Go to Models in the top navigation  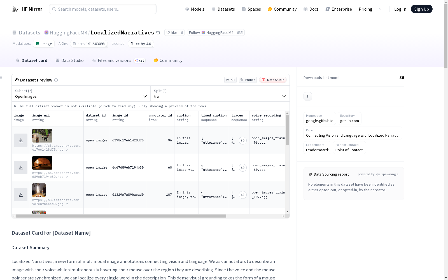pyautogui.click(x=195, y=9)
